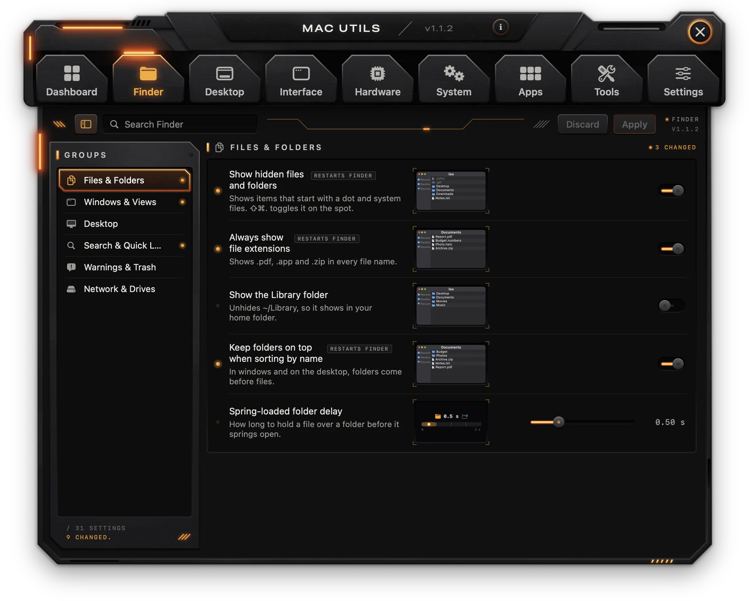Click Files & Folders document icon in sidebar
The width and height of the screenshot is (749, 601).
click(71, 180)
